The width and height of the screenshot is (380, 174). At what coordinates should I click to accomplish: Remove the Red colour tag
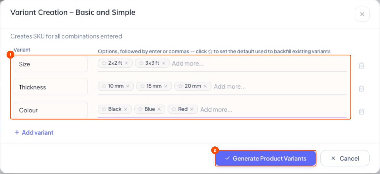tap(192, 109)
